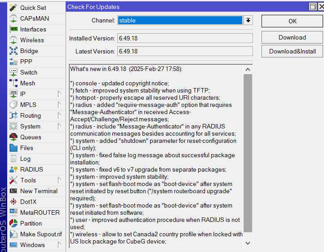Click the Download button
Screen dimensions: 324x252
(x=292, y=37)
